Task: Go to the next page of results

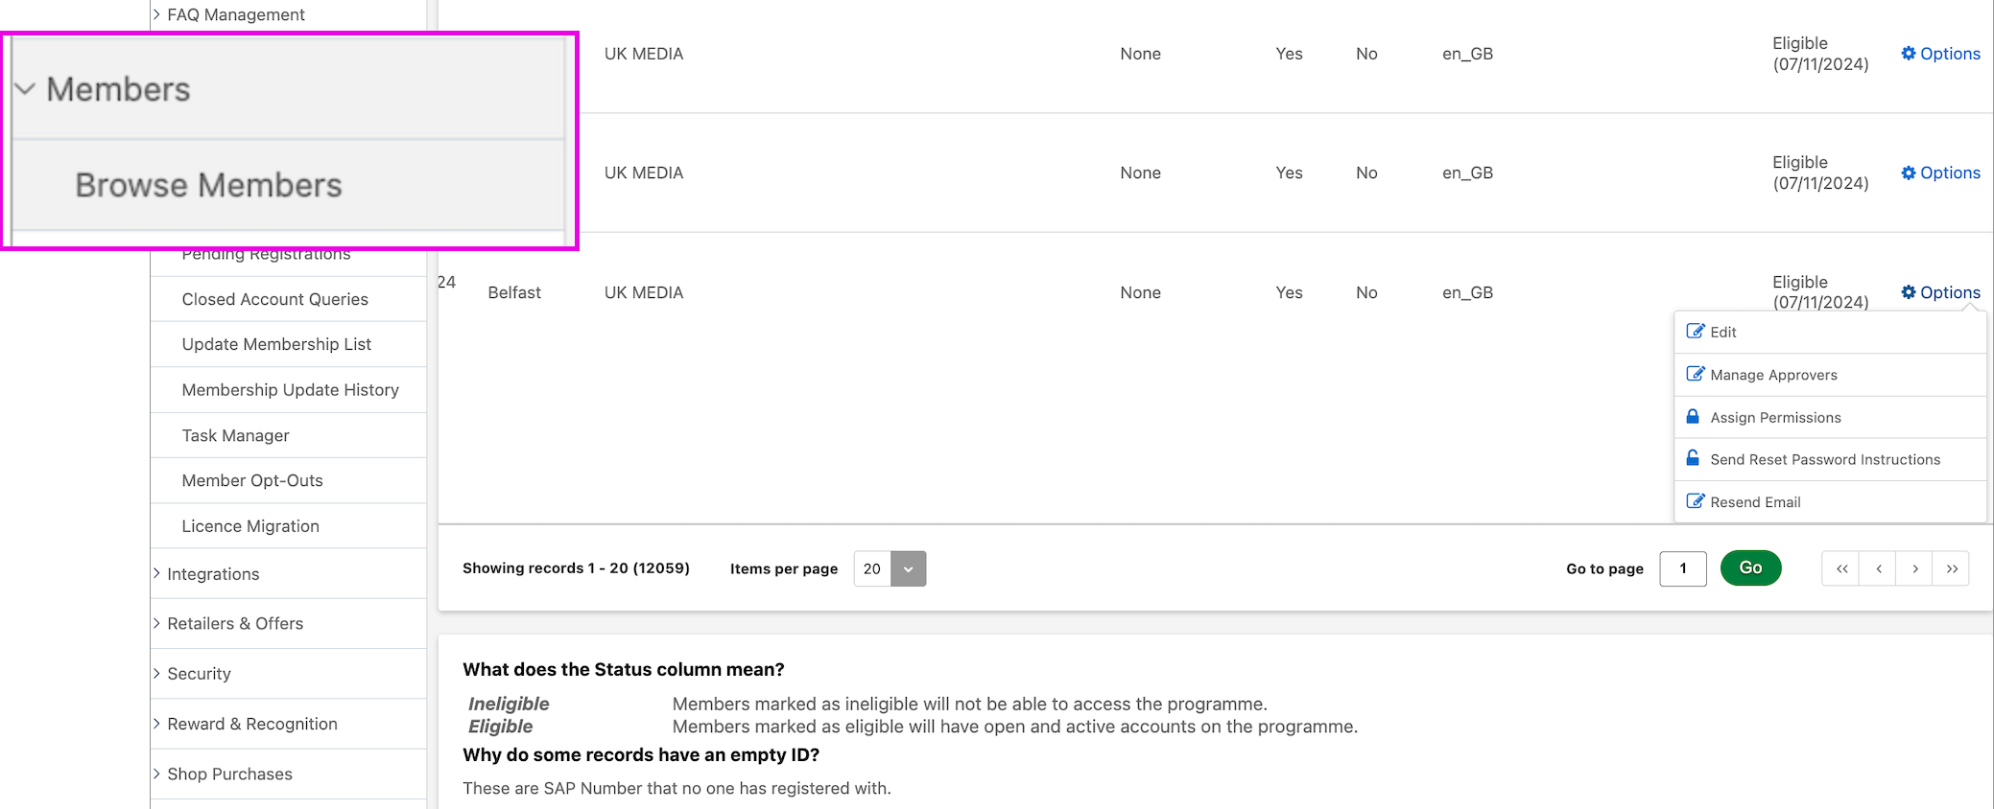Action: [x=1914, y=568]
